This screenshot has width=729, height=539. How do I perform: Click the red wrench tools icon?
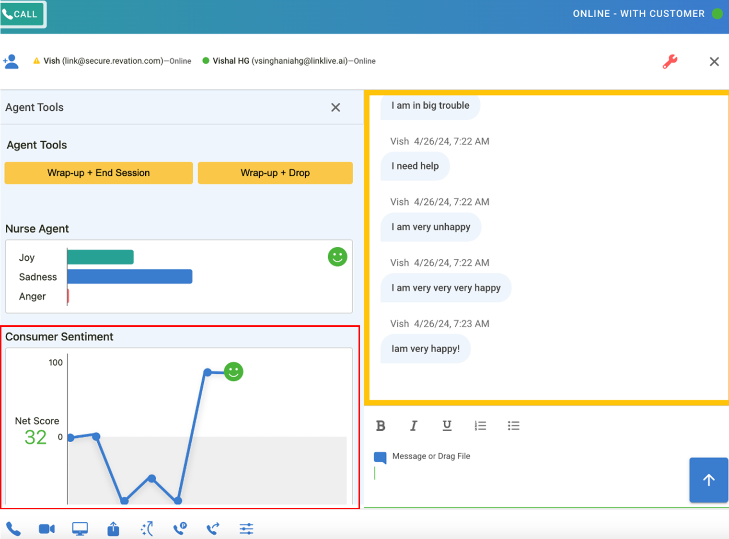(670, 61)
